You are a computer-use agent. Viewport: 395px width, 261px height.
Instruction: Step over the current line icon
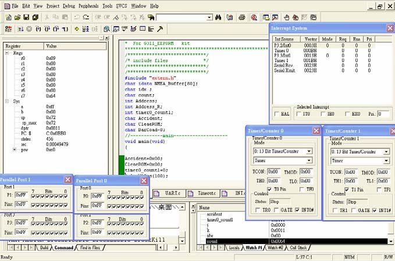coord(47,29)
